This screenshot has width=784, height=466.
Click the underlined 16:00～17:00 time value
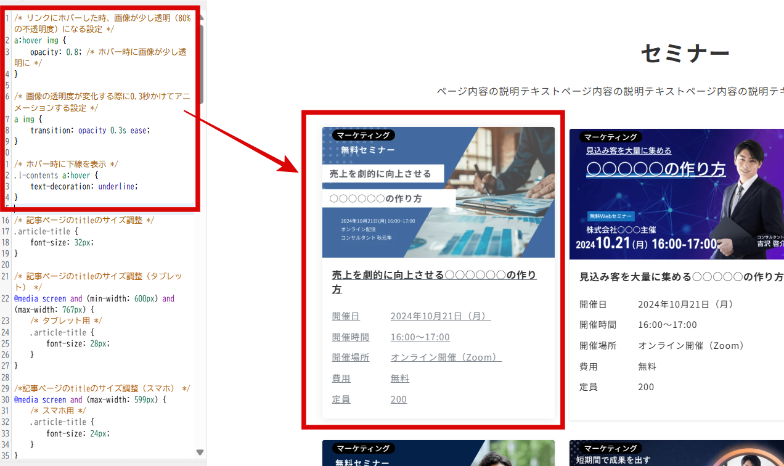point(420,337)
